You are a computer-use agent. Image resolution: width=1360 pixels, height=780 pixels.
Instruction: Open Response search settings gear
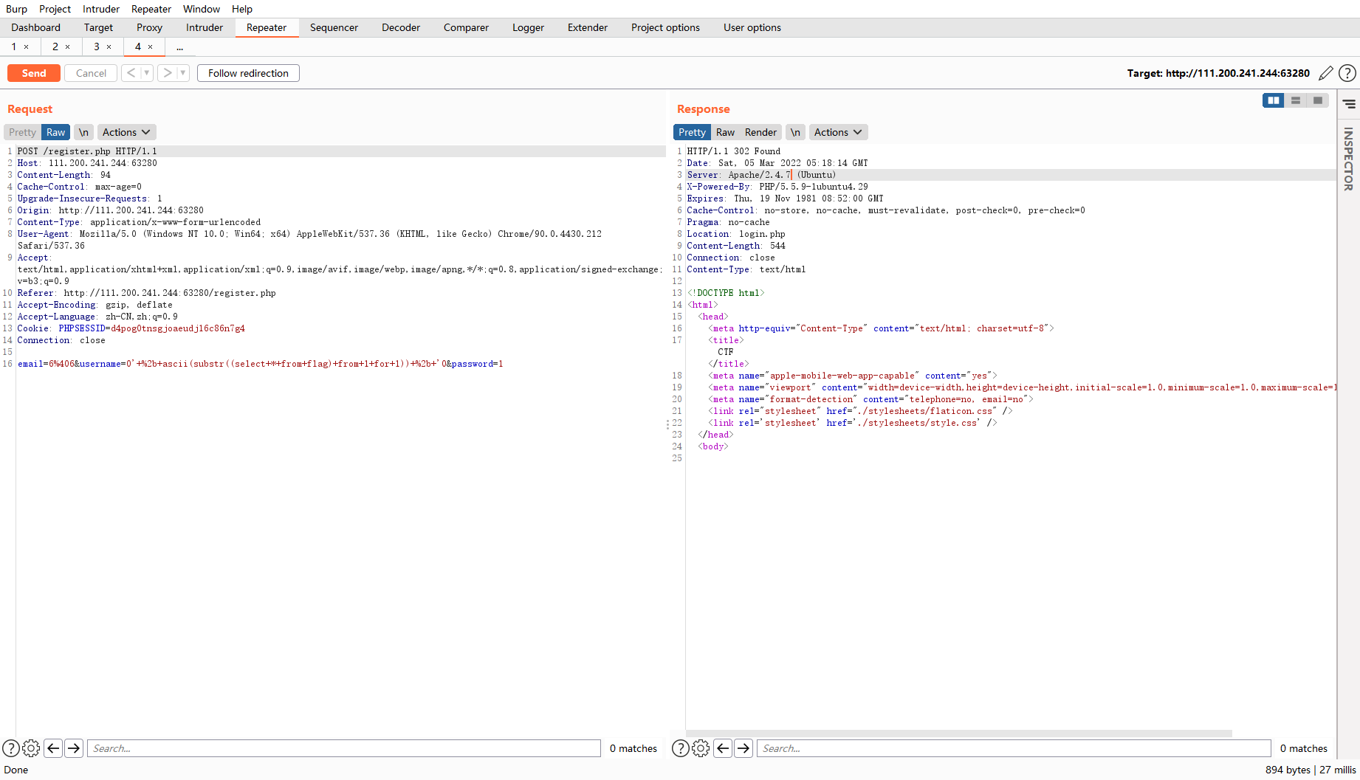701,748
